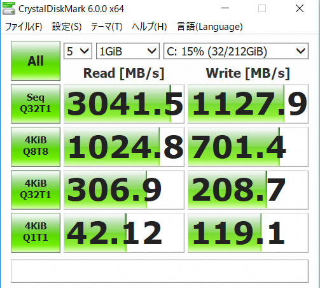Start the 4KiB Q8T8 test

36,147
